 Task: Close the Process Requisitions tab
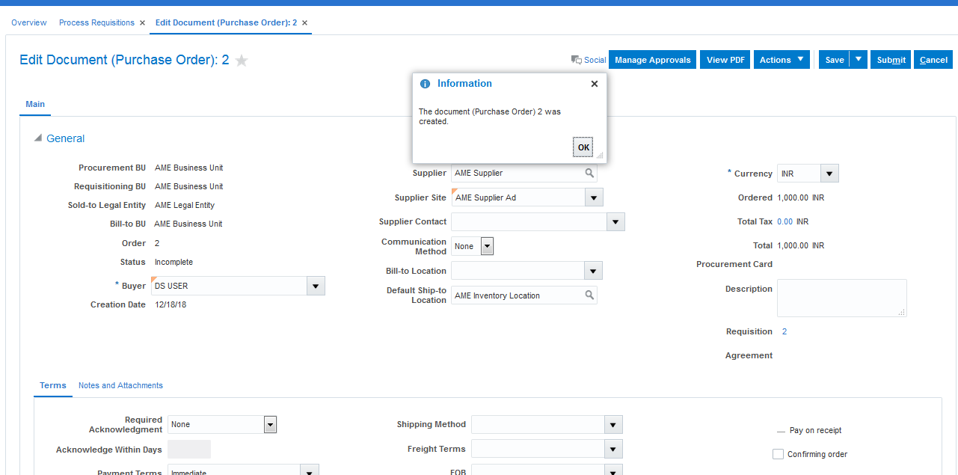click(142, 22)
